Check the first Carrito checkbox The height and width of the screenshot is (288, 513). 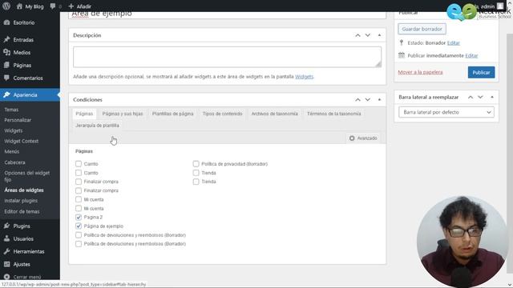coord(79,163)
